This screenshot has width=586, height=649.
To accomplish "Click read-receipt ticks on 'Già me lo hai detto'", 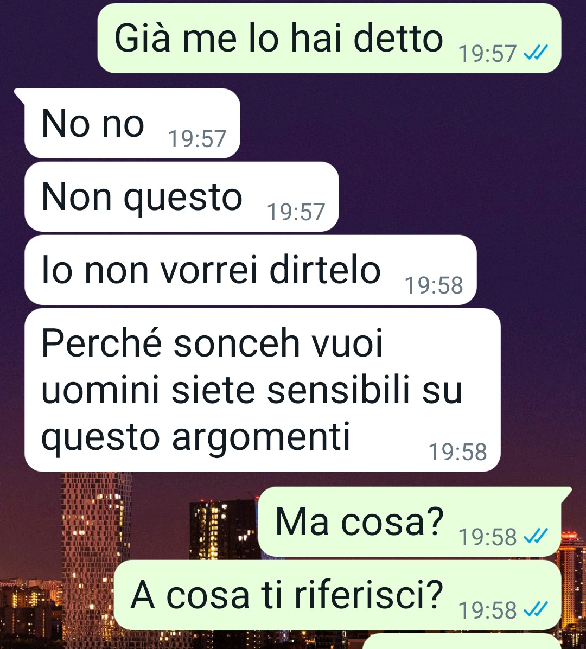I will pyautogui.click(x=536, y=53).
